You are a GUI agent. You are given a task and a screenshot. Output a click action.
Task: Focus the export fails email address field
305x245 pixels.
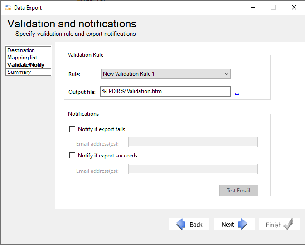pyautogui.click(x=193, y=142)
